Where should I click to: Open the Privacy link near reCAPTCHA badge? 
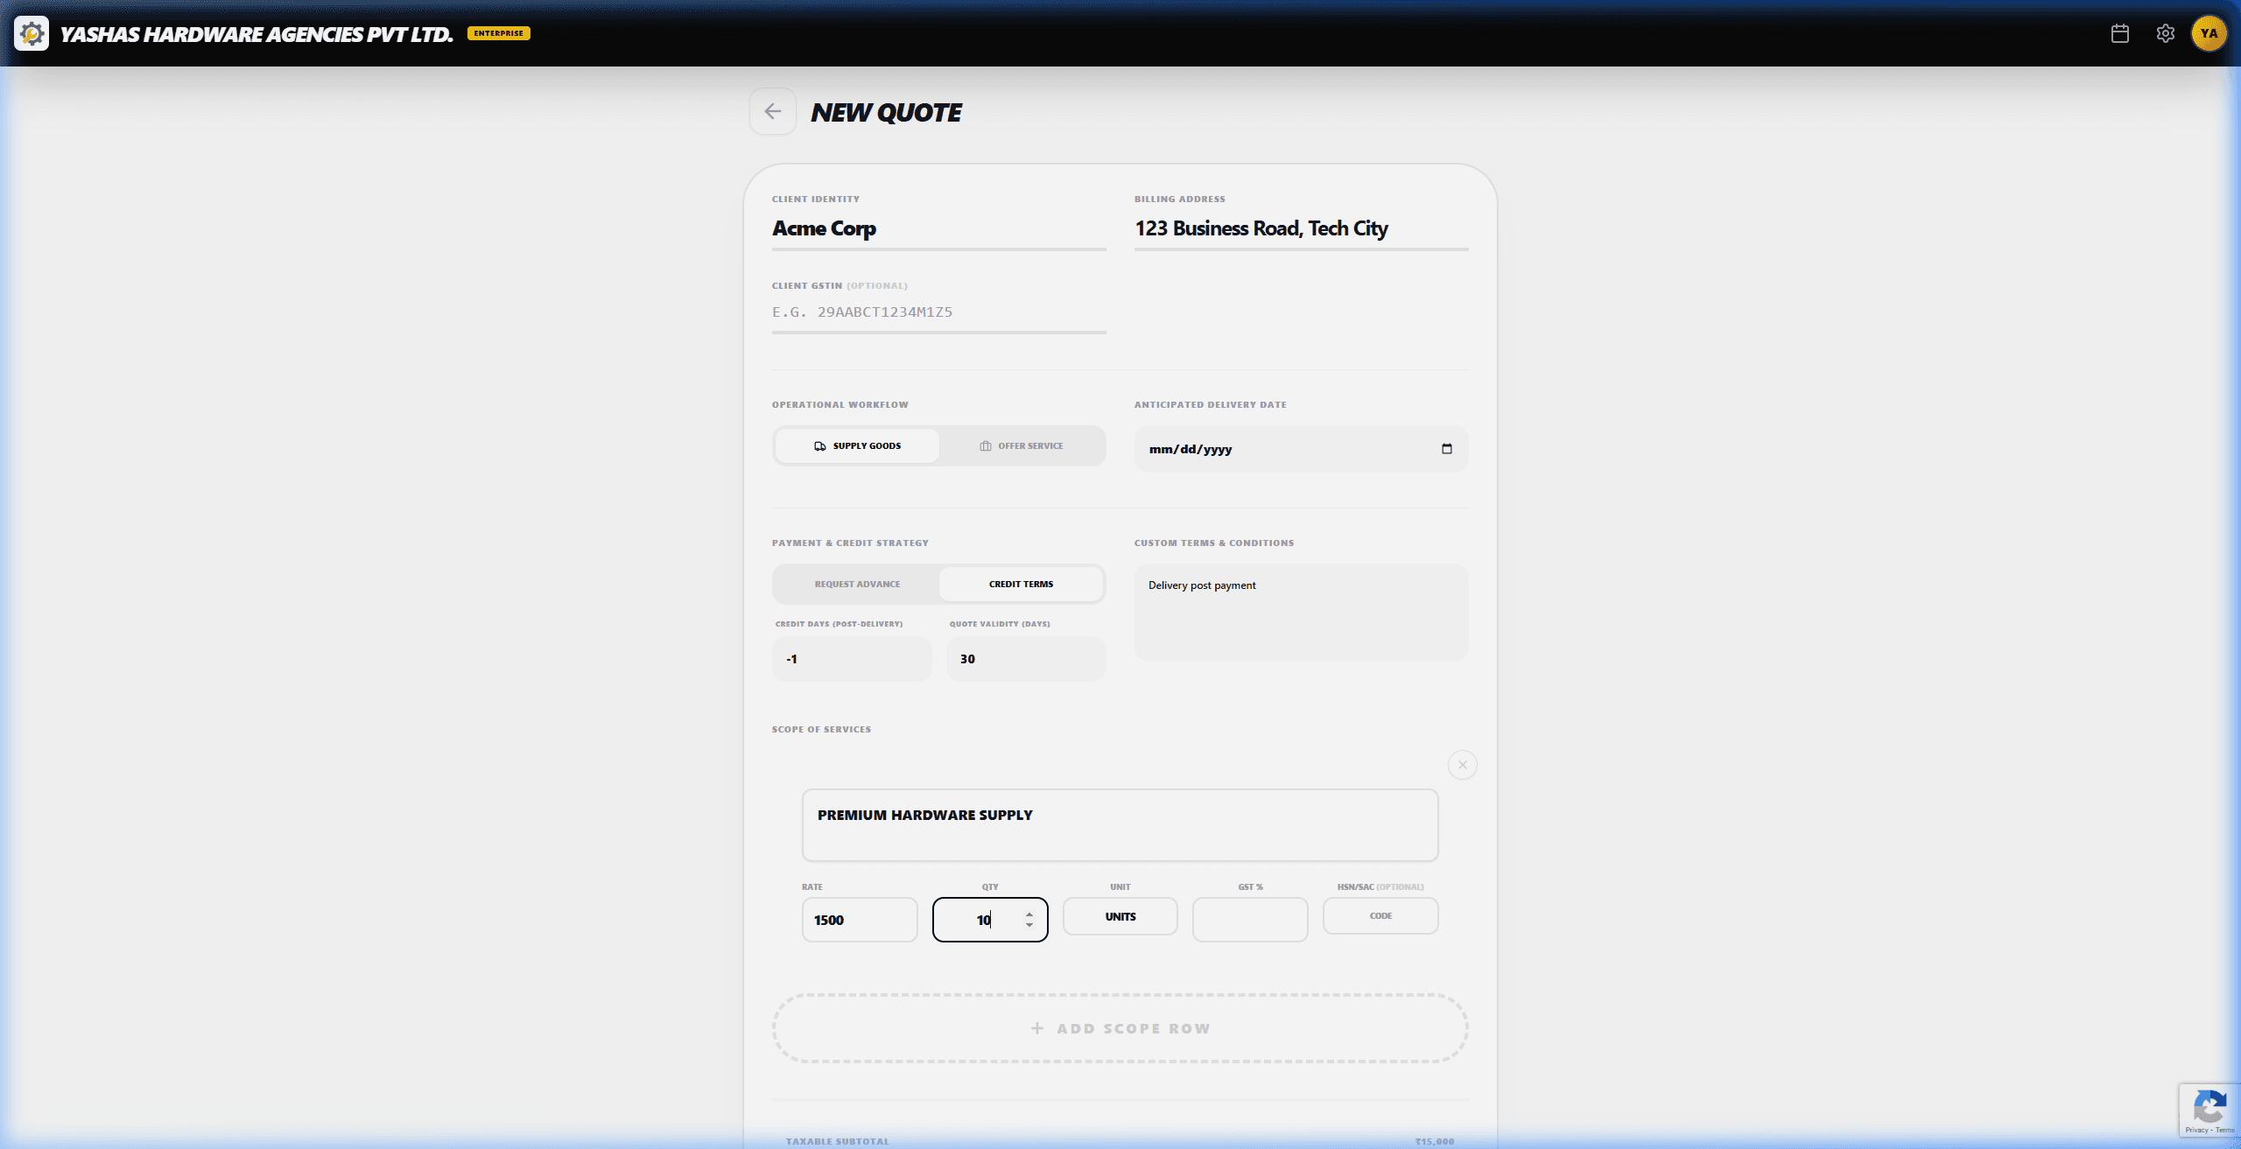coord(2198,1130)
